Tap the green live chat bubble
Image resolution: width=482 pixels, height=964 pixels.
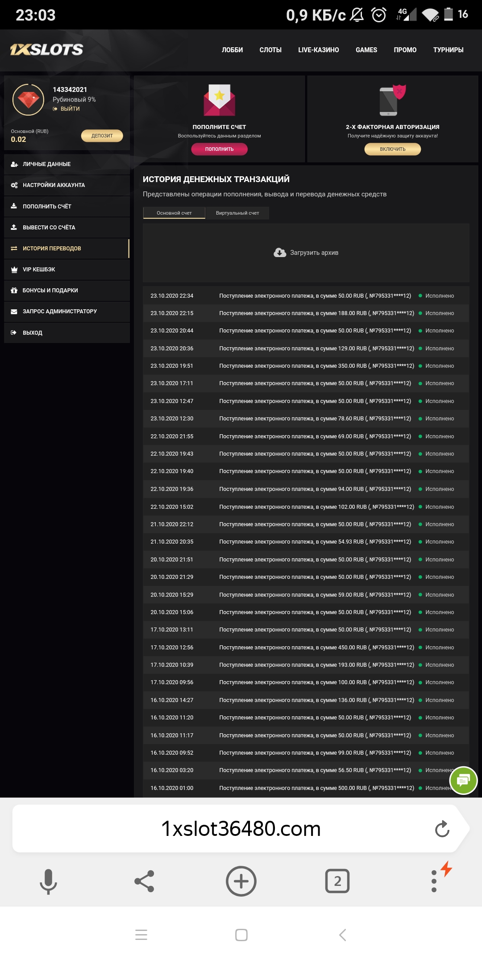(464, 780)
